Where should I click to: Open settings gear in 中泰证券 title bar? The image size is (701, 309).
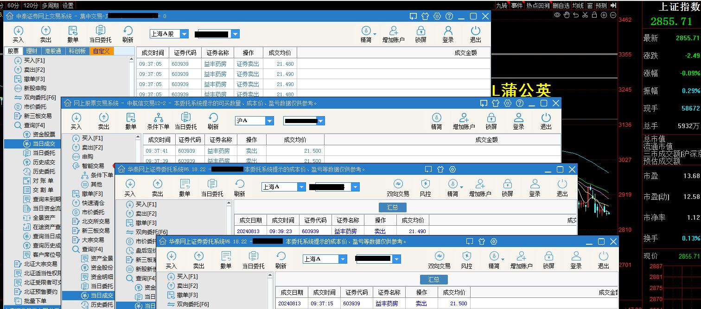(x=437, y=16)
